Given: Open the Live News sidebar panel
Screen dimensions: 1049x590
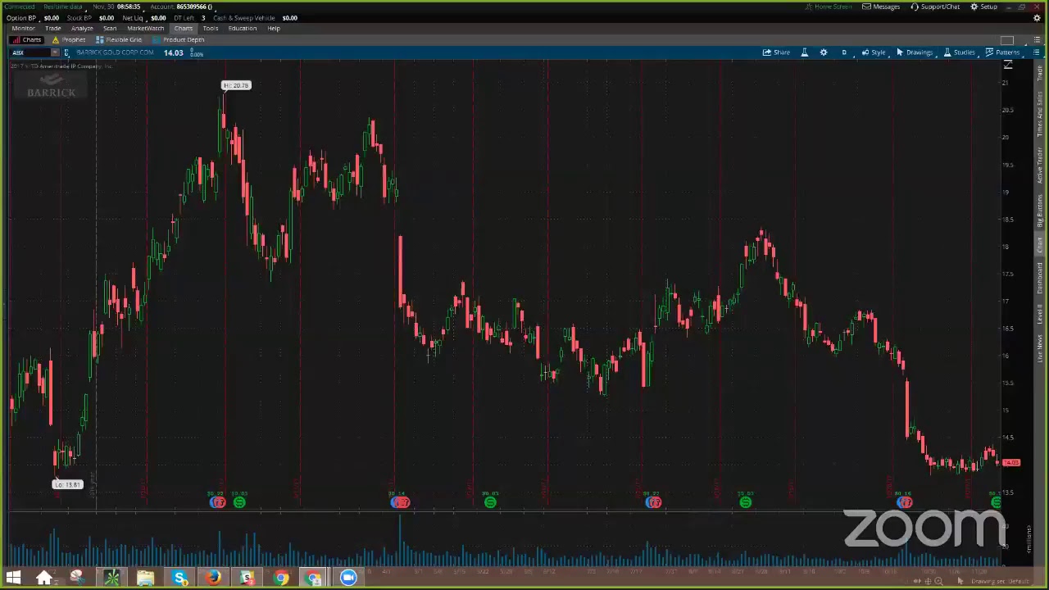Looking at the screenshot, I should point(1040,347).
